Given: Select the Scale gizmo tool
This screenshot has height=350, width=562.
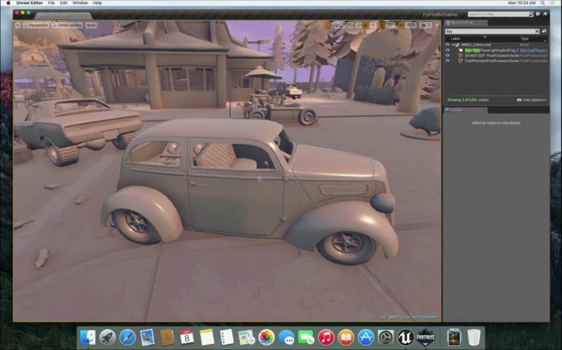Looking at the screenshot, I should pos(343,25).
